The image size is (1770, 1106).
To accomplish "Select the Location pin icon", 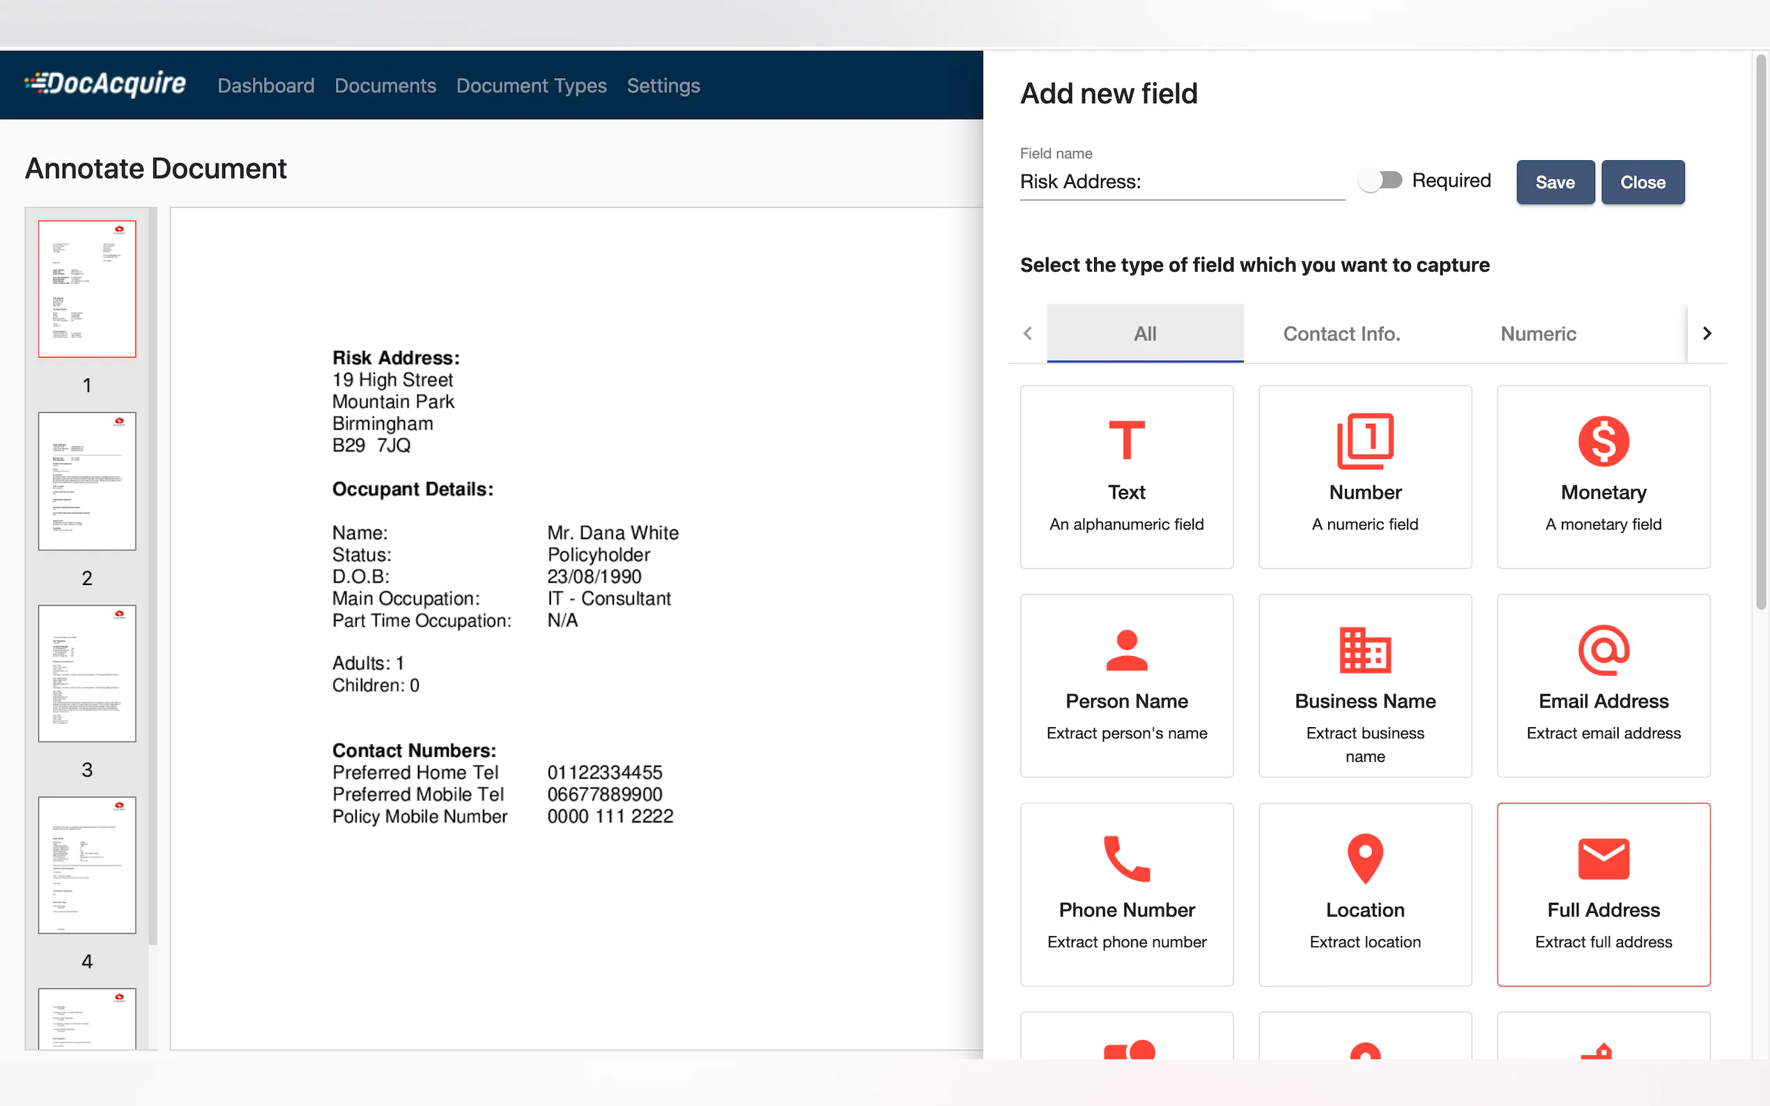I will point(1364,858).
